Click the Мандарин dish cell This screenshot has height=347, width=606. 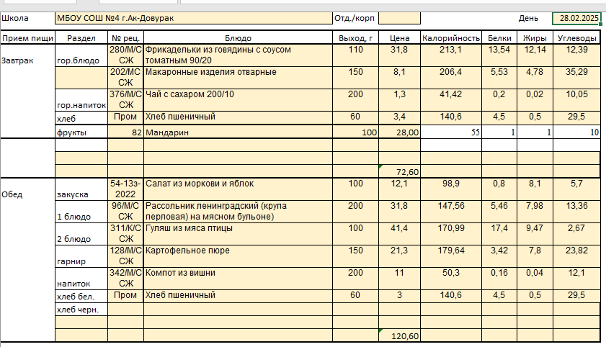click(x=238, y=132)
